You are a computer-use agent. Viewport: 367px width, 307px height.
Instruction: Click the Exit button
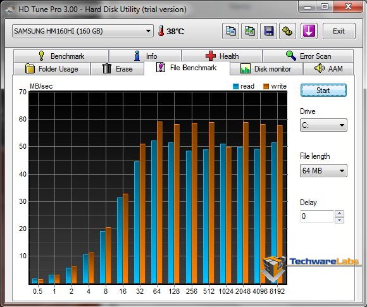click(x=339, y=31)
